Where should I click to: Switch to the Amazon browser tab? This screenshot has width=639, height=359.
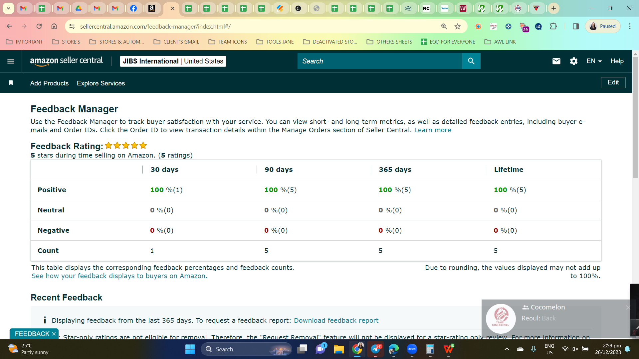[x=151, y=8]
